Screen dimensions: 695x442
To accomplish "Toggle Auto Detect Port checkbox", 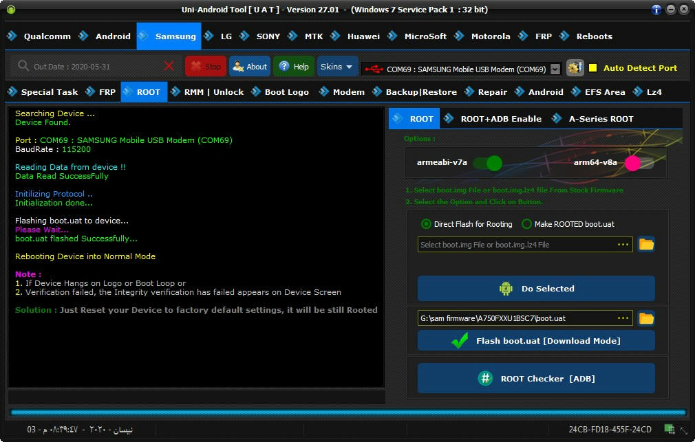I will (x=592, y=68).
